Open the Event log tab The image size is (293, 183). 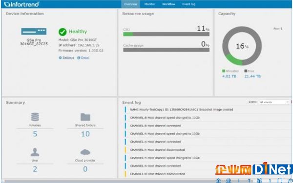tap(188, 4)
